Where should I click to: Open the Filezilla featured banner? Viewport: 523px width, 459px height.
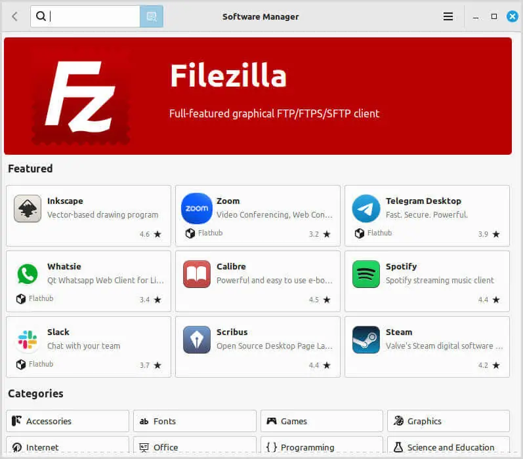258,96
